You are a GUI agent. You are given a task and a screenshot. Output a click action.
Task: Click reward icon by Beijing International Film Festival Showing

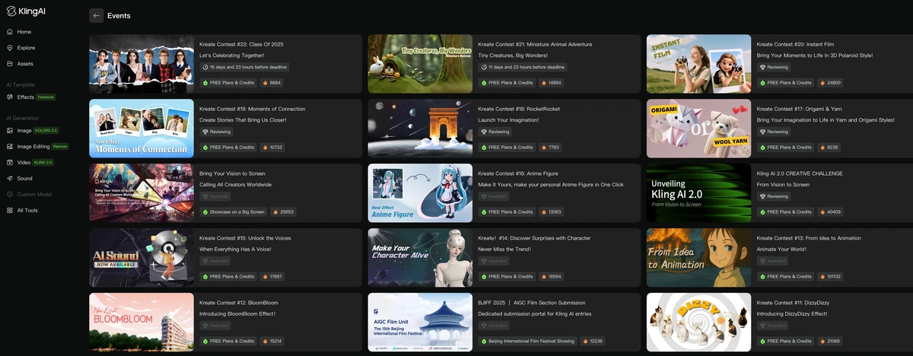pos(484,342)
